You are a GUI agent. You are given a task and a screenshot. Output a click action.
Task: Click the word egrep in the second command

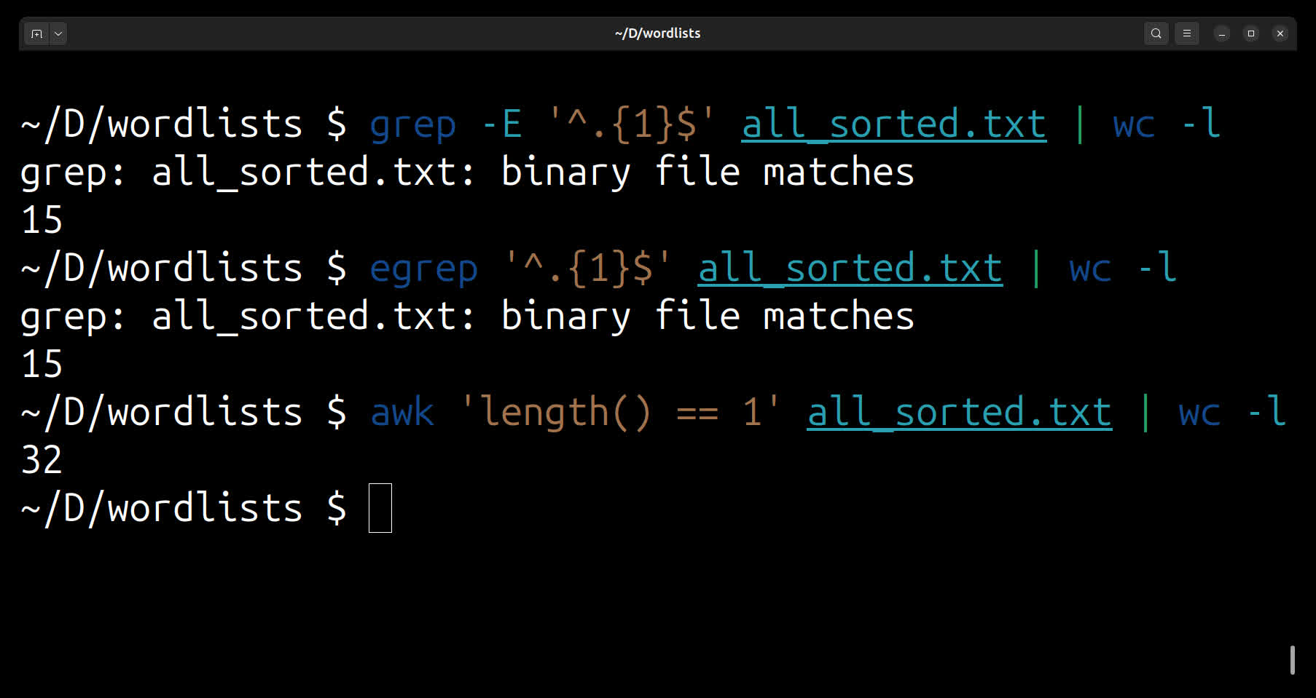point(423,268)
